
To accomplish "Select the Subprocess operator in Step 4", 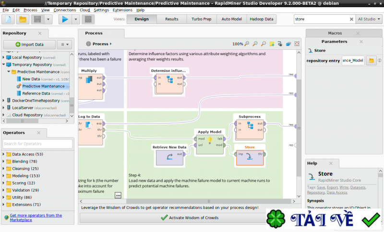I will point(250,129).
